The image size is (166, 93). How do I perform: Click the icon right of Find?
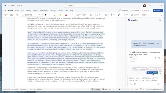tap(106, 15)
